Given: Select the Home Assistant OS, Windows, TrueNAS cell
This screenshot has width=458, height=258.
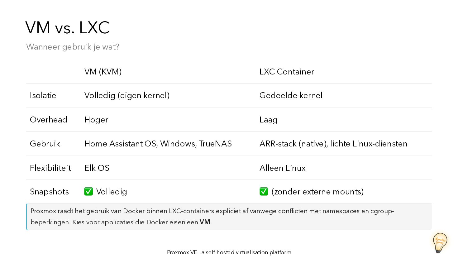Looking at the screenshot, I should [158, 144].
